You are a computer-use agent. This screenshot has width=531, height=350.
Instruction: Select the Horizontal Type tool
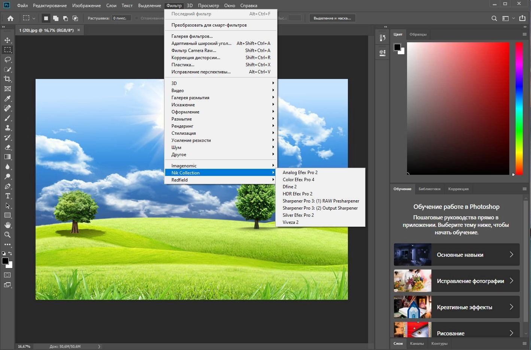click(7, 196)
